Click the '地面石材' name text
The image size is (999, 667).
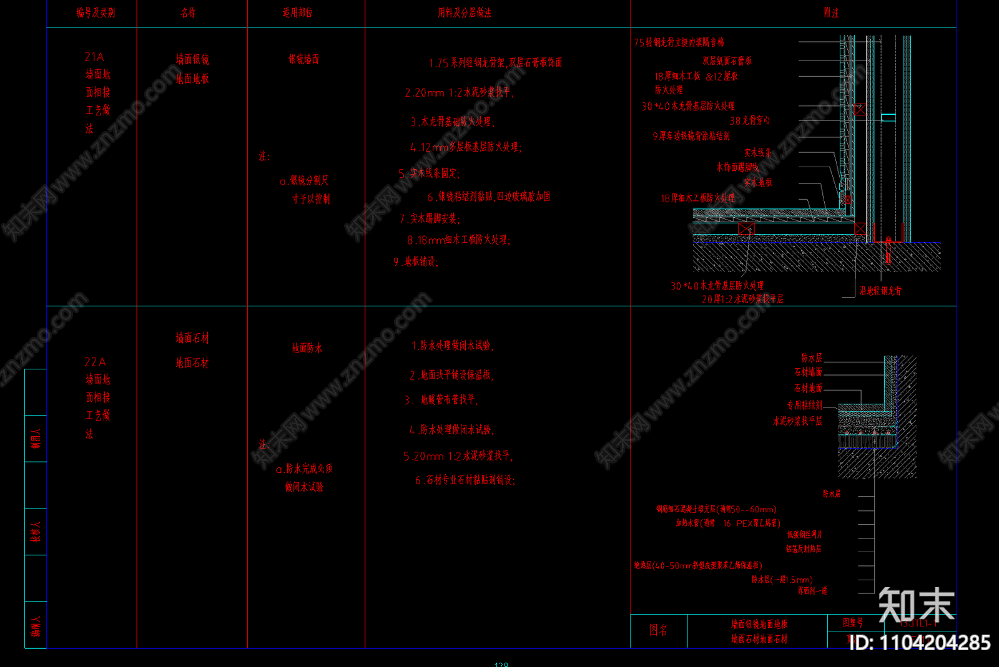click(192, 363)
